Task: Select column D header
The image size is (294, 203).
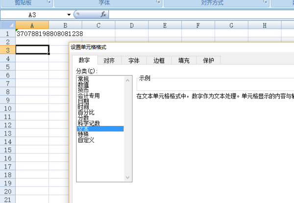Action: pyautogui.click(x=132, y=25)
